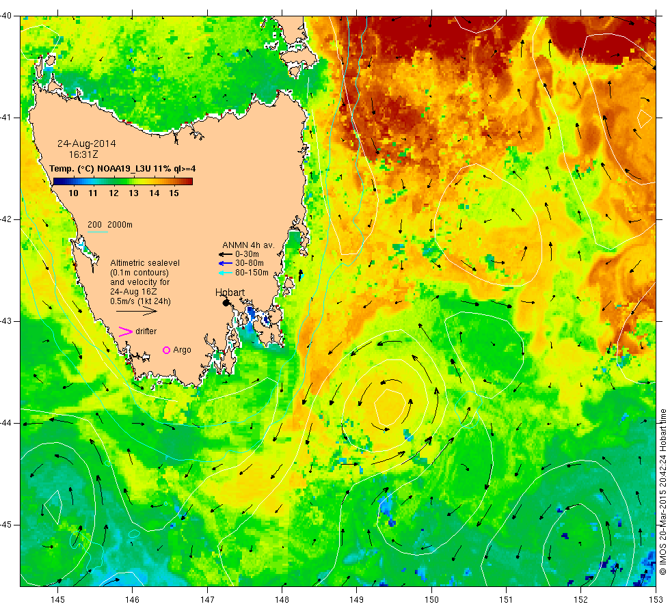Click the longitude '147' axis label

pyautogui.click(x=207, y=600)
